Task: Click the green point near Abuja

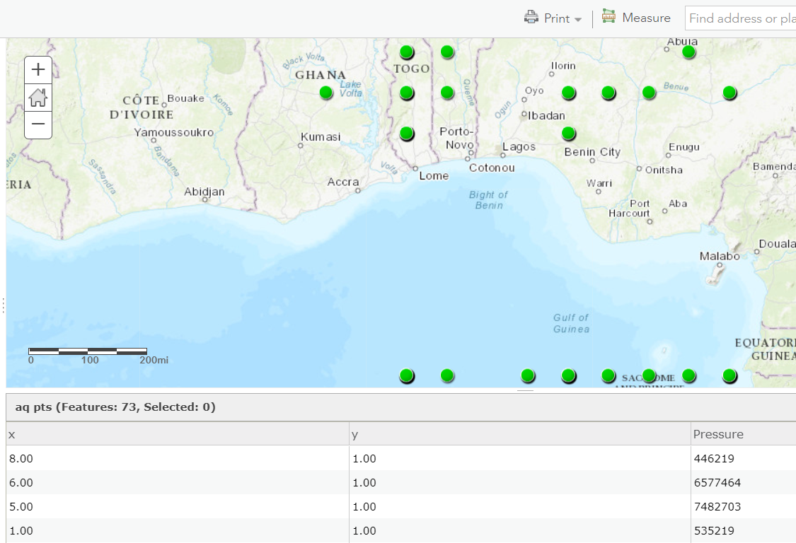Action: tap(688, 52)
